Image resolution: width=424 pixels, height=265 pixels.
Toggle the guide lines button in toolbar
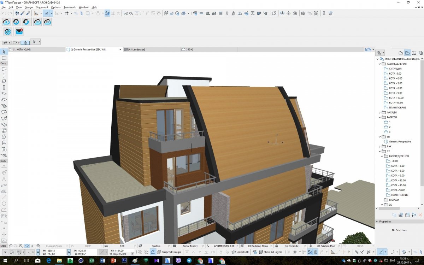(46, 13)
